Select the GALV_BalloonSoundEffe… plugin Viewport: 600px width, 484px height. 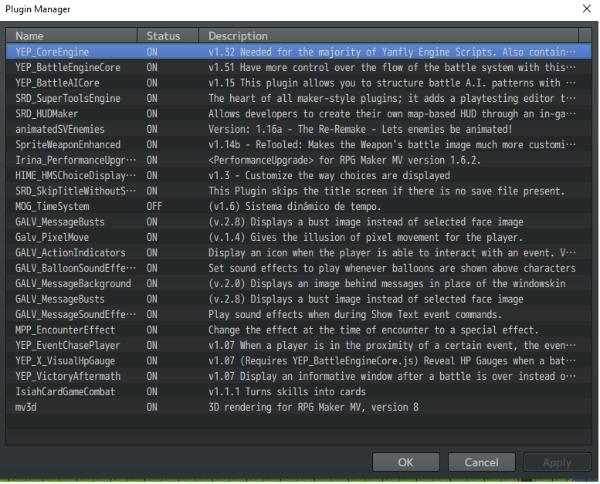point(299,268)
